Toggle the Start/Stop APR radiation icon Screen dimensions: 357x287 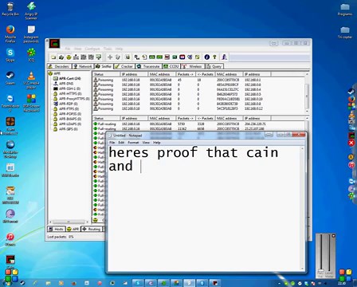pos(69,57)
